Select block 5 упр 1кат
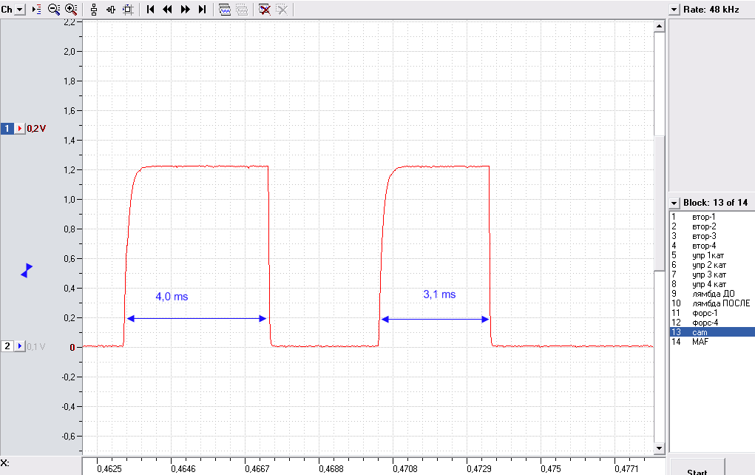The height and width of the screenshot is (475, 755). [712, 255]
